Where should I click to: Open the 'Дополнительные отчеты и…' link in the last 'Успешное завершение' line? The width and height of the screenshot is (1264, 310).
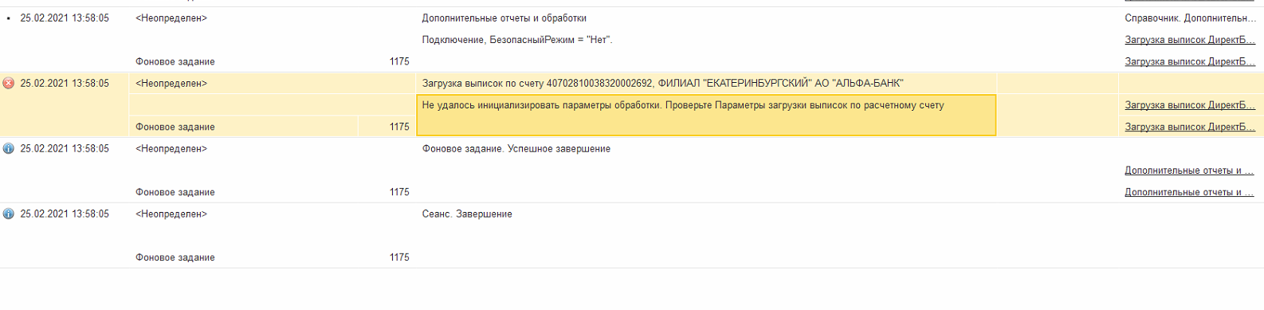[1189, 192]
